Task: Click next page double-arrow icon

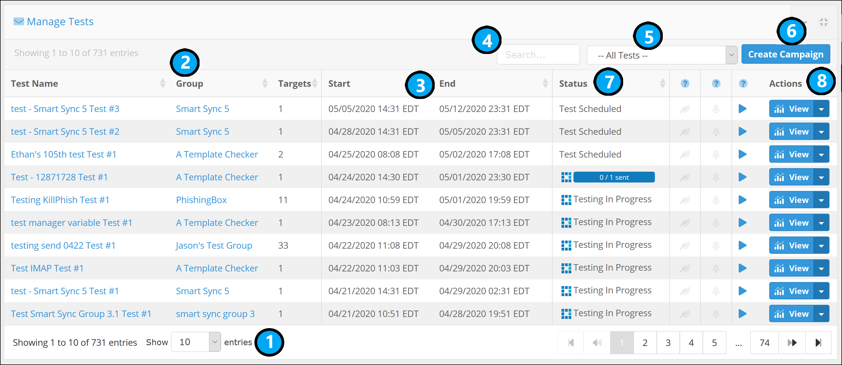Action: pos(792,342)
